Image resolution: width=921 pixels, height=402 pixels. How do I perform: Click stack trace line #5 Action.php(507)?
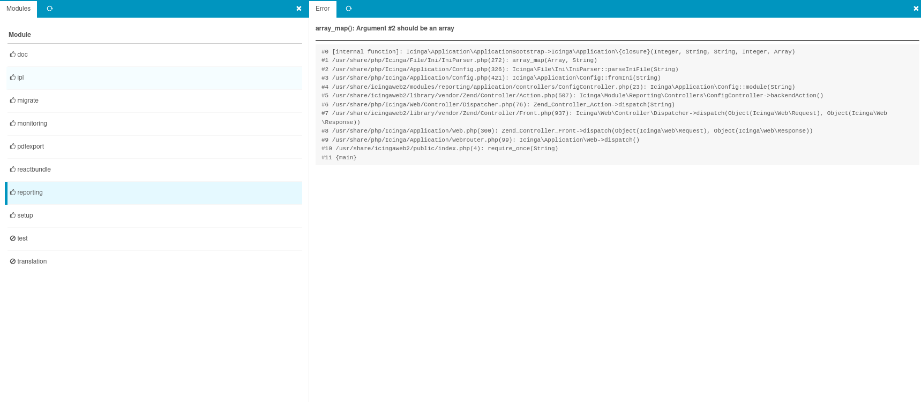pyautogui.click(x=572, y=96)
